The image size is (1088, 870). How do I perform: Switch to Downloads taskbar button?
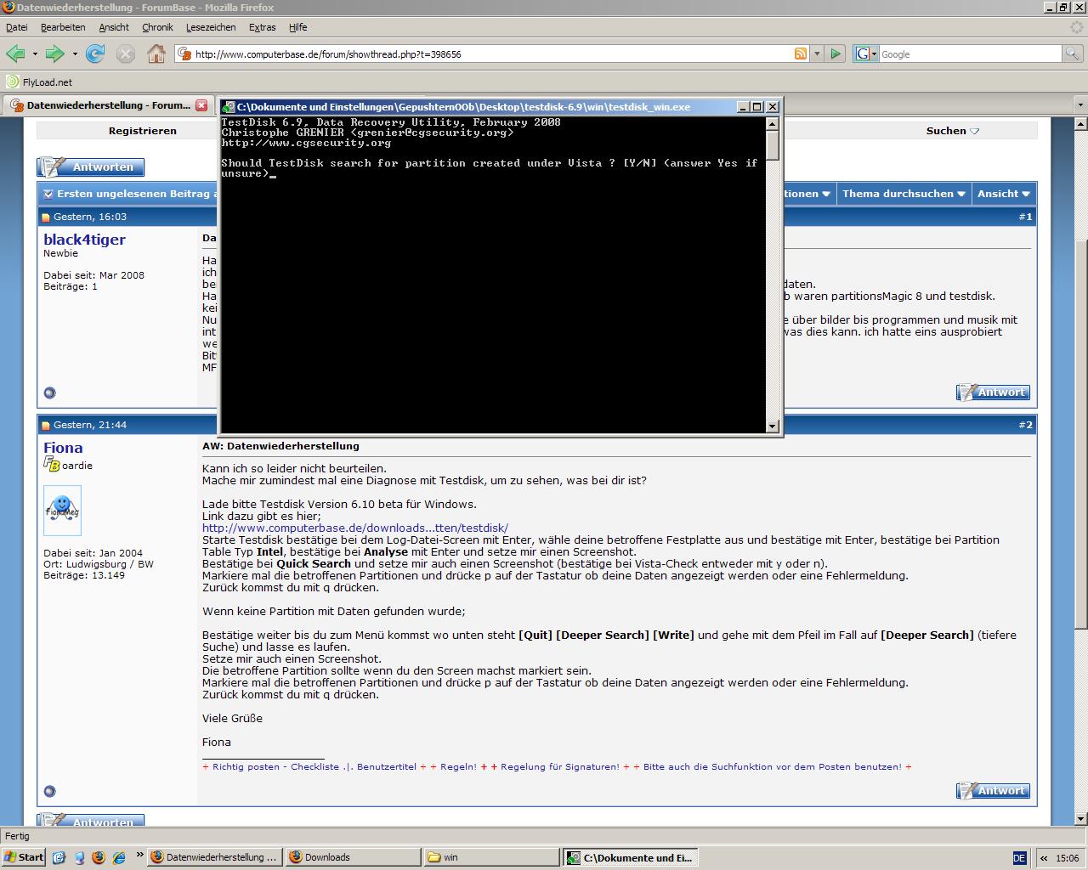coord(353,857)
